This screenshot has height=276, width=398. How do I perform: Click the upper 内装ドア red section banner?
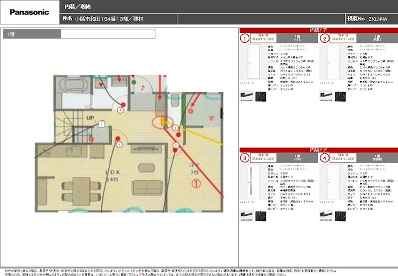318,30
